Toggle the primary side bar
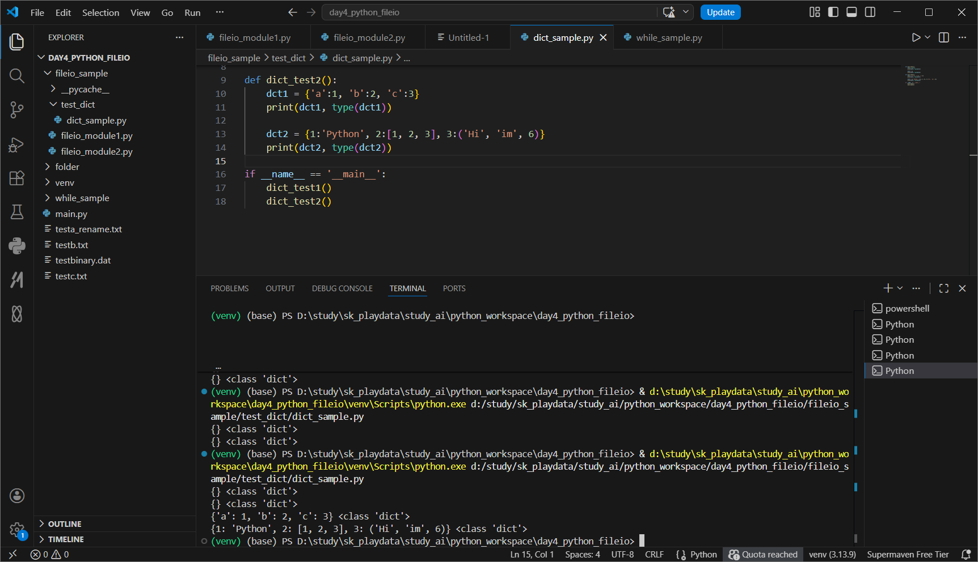 point(833,12)
